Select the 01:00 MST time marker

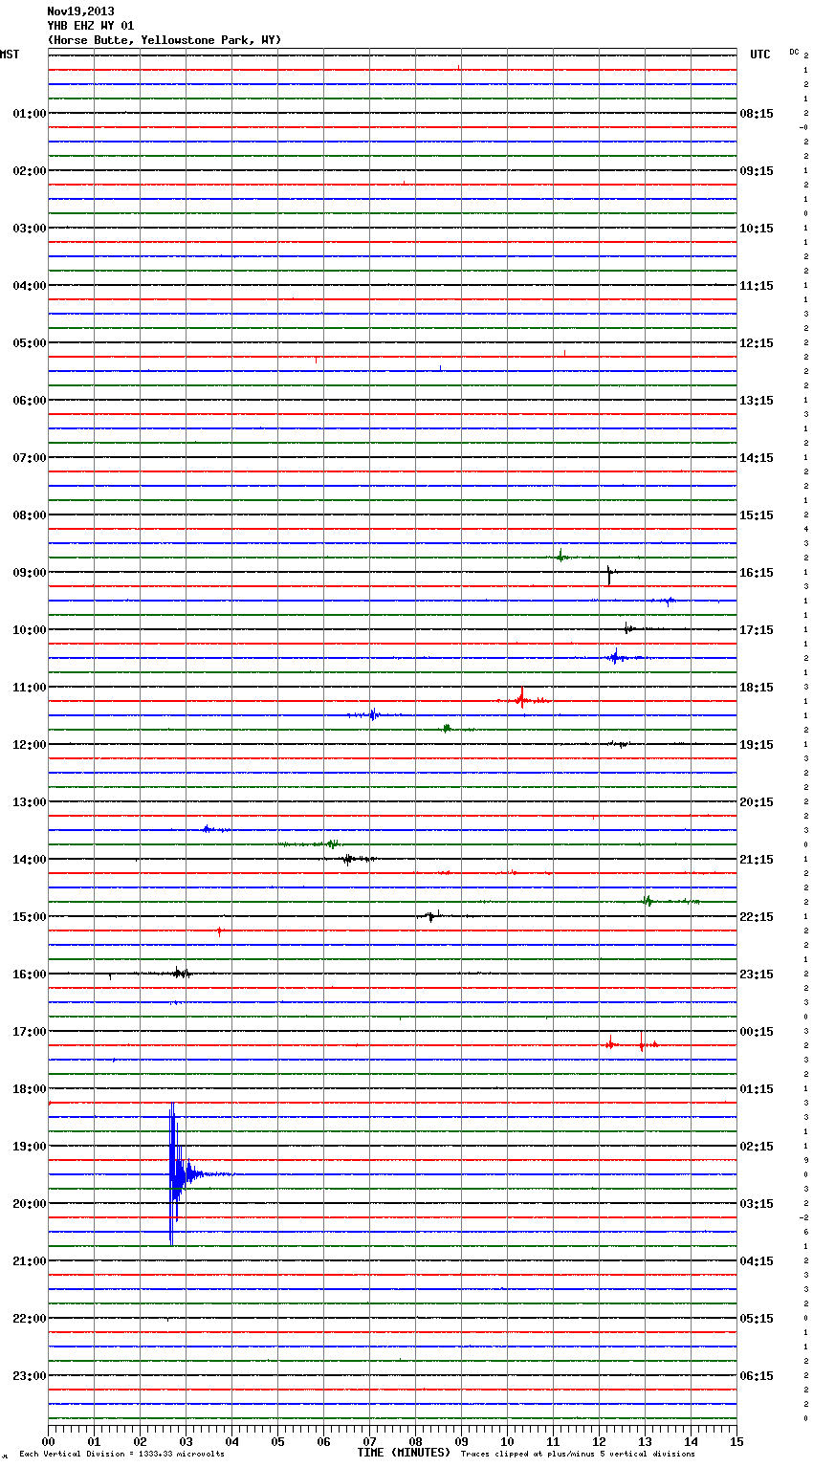(x=29, y=114)
